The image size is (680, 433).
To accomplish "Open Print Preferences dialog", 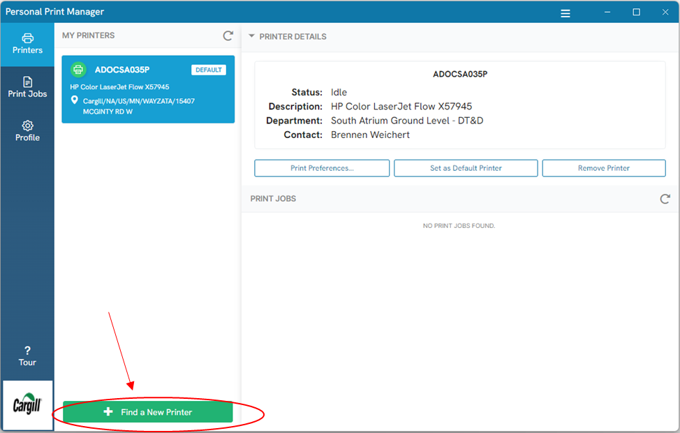I will pos(322,168).
